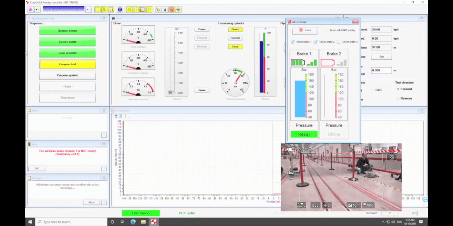453x226 pixels.
Task: Open CrashSoft3 from the Windows taskbar icon
Action: click(153, 222)
